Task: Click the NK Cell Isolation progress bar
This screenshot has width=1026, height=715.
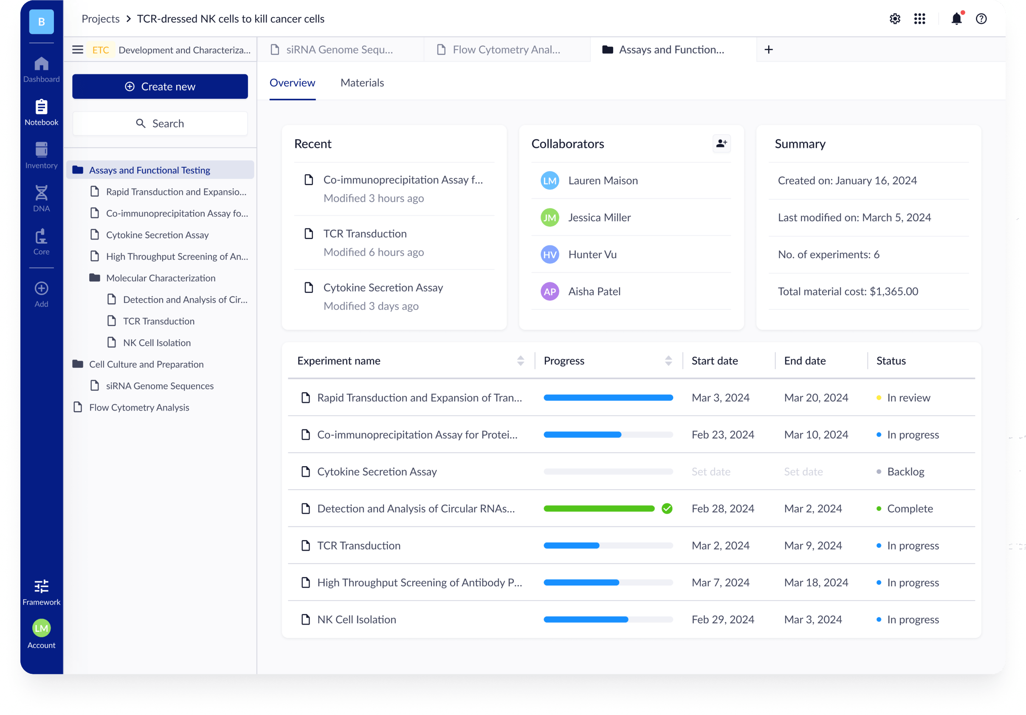Action: (x=608, y=619)
